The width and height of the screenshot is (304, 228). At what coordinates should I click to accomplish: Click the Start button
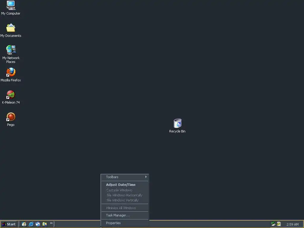pyautogui.click(x=9, y=224)
